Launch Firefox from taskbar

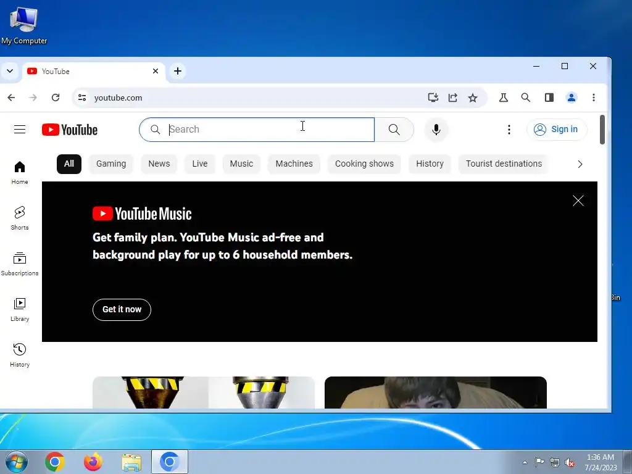tap(93, 462)
